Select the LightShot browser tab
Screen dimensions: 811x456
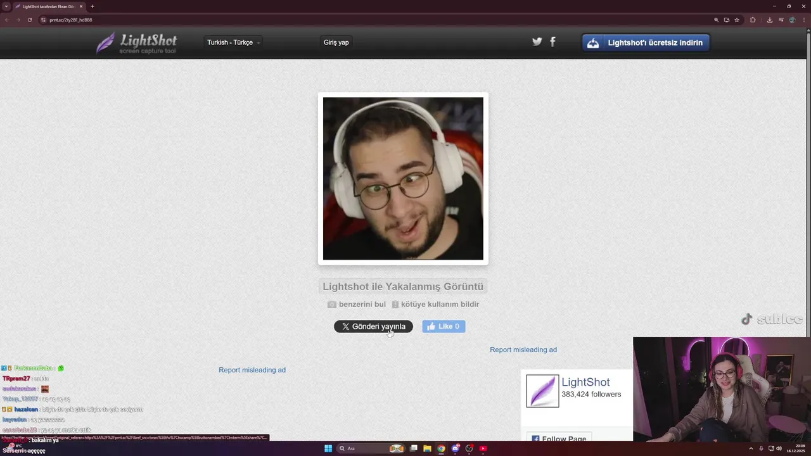[49, 6]
